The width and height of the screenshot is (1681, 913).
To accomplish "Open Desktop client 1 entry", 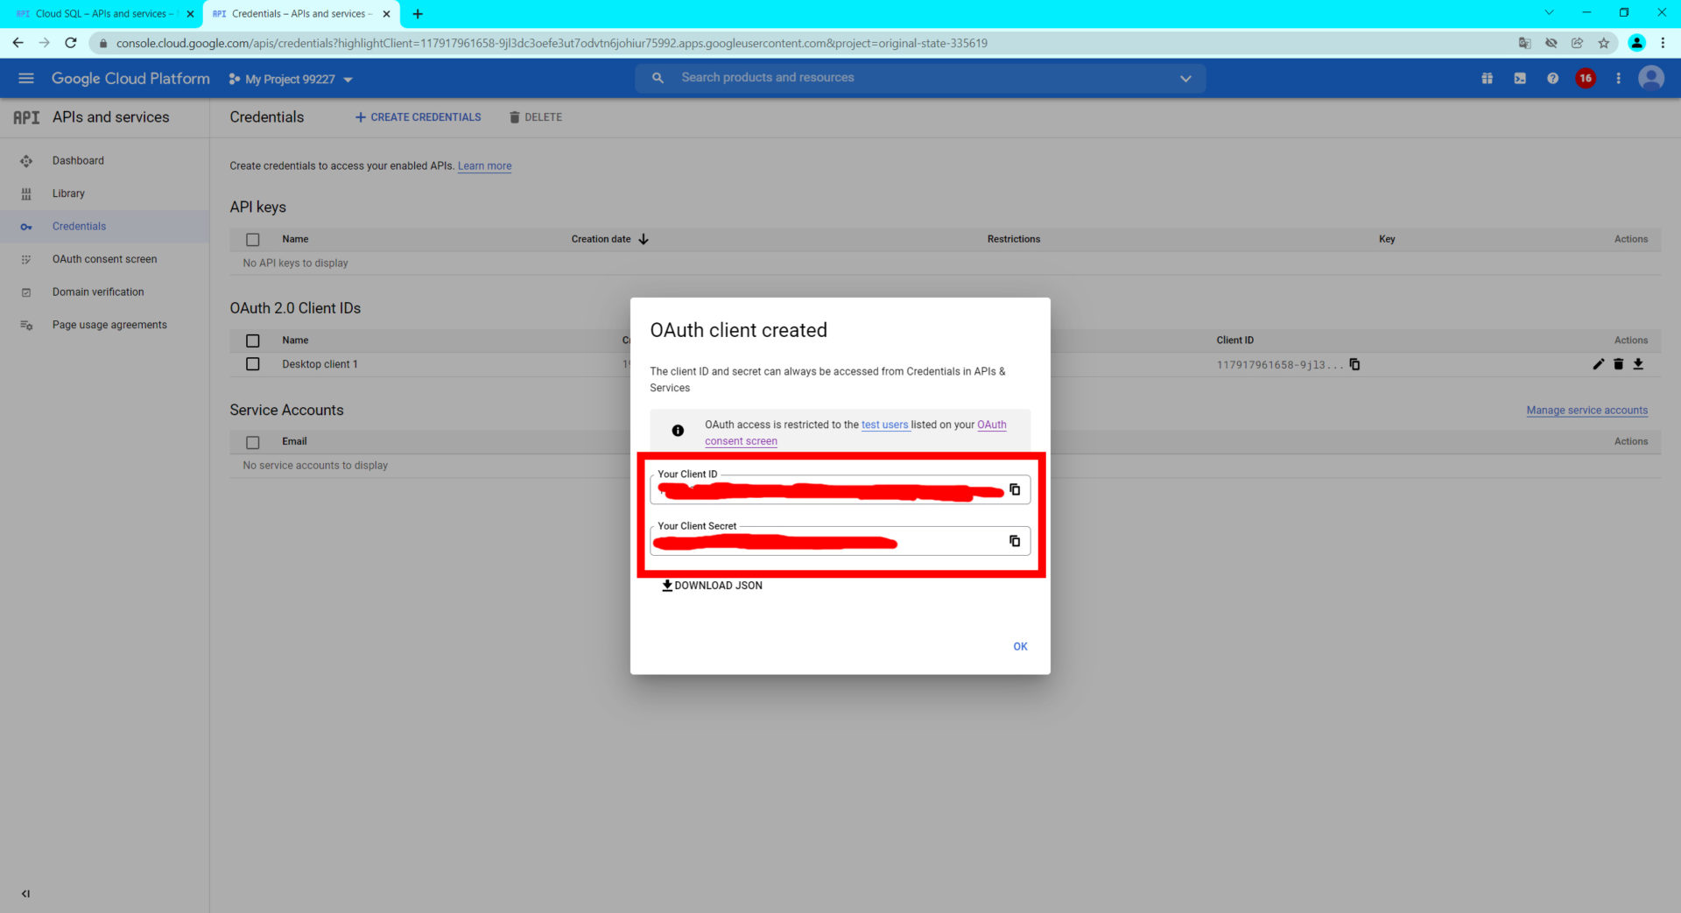I will 320,364.
